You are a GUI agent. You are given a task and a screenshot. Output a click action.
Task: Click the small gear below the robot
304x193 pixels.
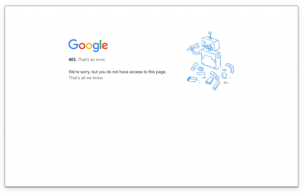(200, 69)
